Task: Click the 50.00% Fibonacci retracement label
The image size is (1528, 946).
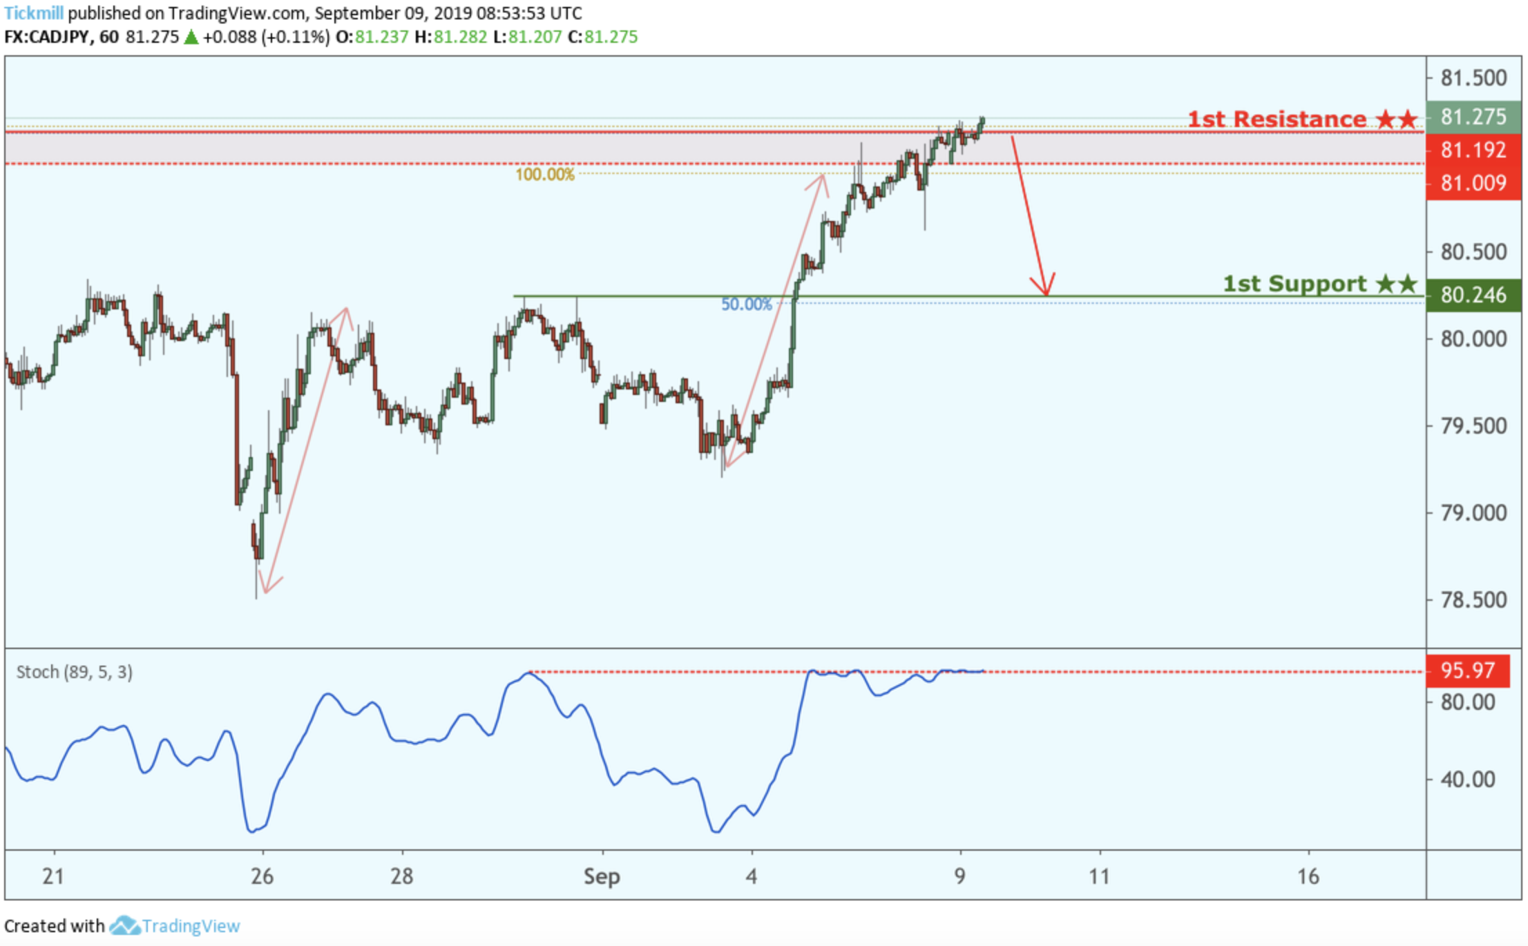Action: 746,305
